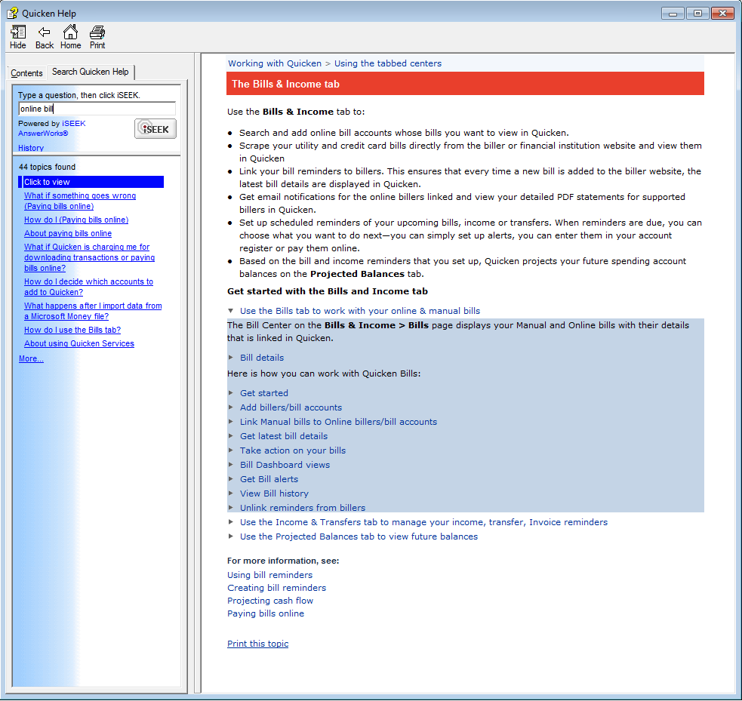The width and height of the screenshot is (742, 701).
Task: Open Projecting cash flow link
Action: coord(269,600)
